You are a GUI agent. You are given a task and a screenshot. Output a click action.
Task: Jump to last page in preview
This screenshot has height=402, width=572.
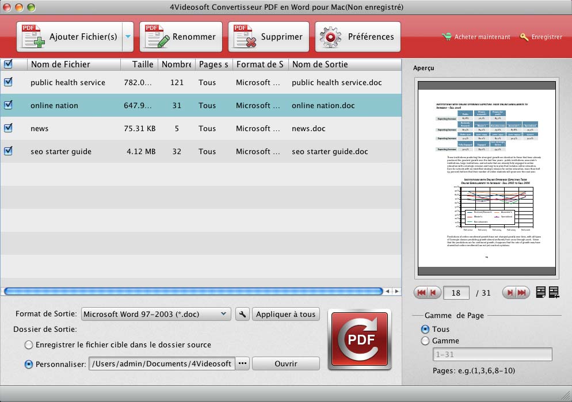[522, 293]
